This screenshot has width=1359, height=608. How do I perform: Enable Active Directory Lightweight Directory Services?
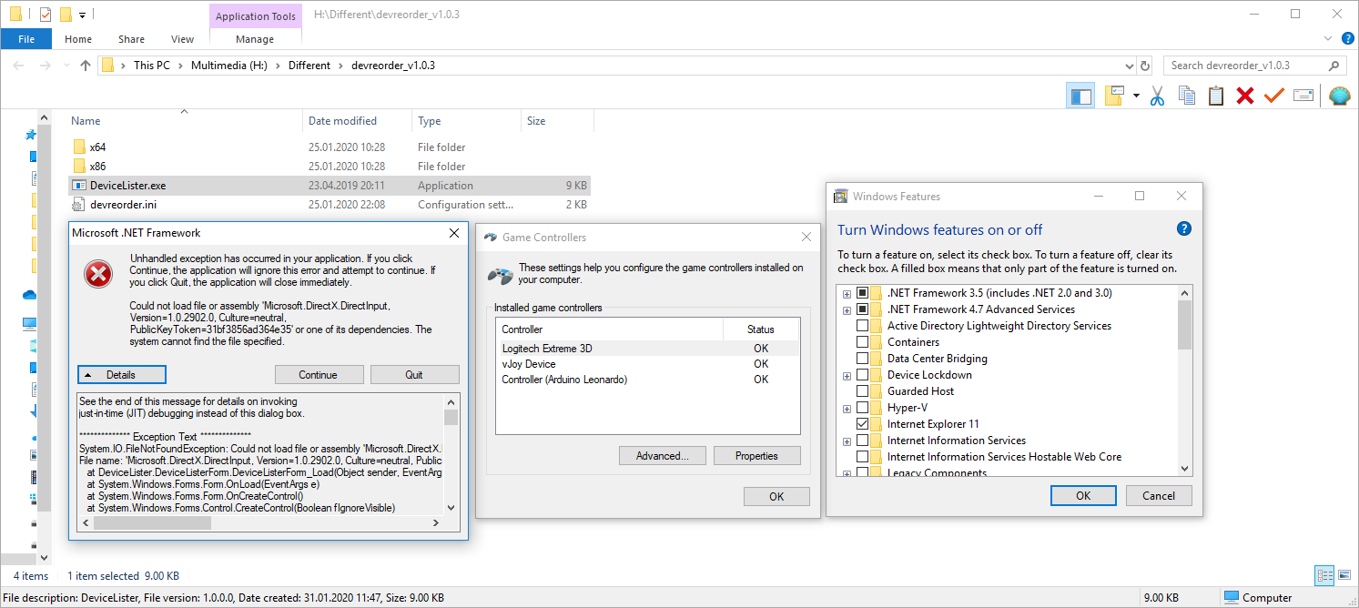click(x=862, y=326)
